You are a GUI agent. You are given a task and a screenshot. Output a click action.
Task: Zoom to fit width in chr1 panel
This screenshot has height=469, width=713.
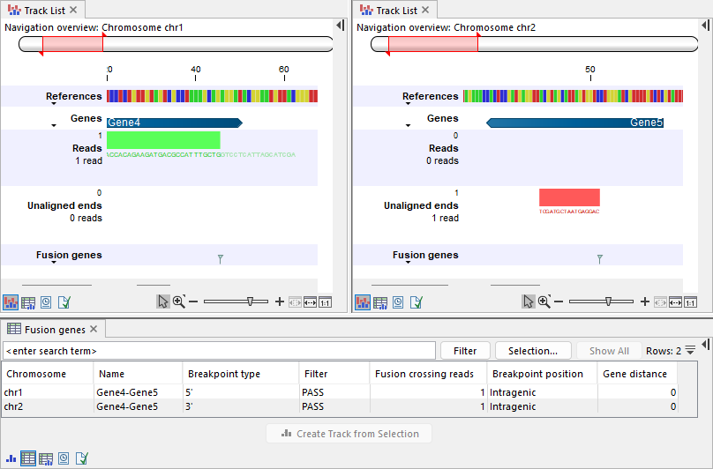coord(310,302)
